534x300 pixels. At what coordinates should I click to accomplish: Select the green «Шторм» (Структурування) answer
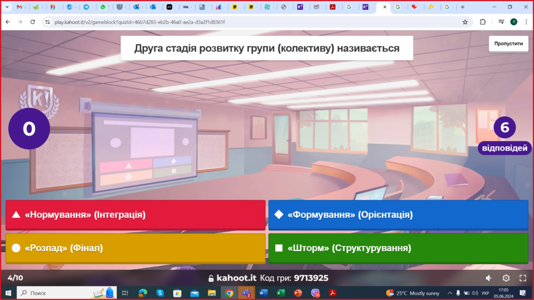tap(398, 248)
